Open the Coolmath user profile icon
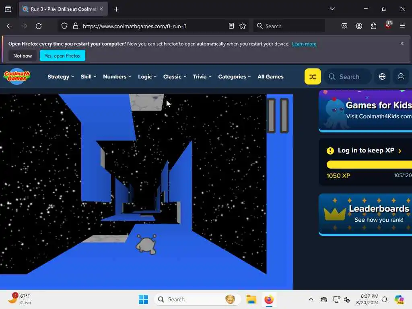The image size is (412, 309). (401, 76)
